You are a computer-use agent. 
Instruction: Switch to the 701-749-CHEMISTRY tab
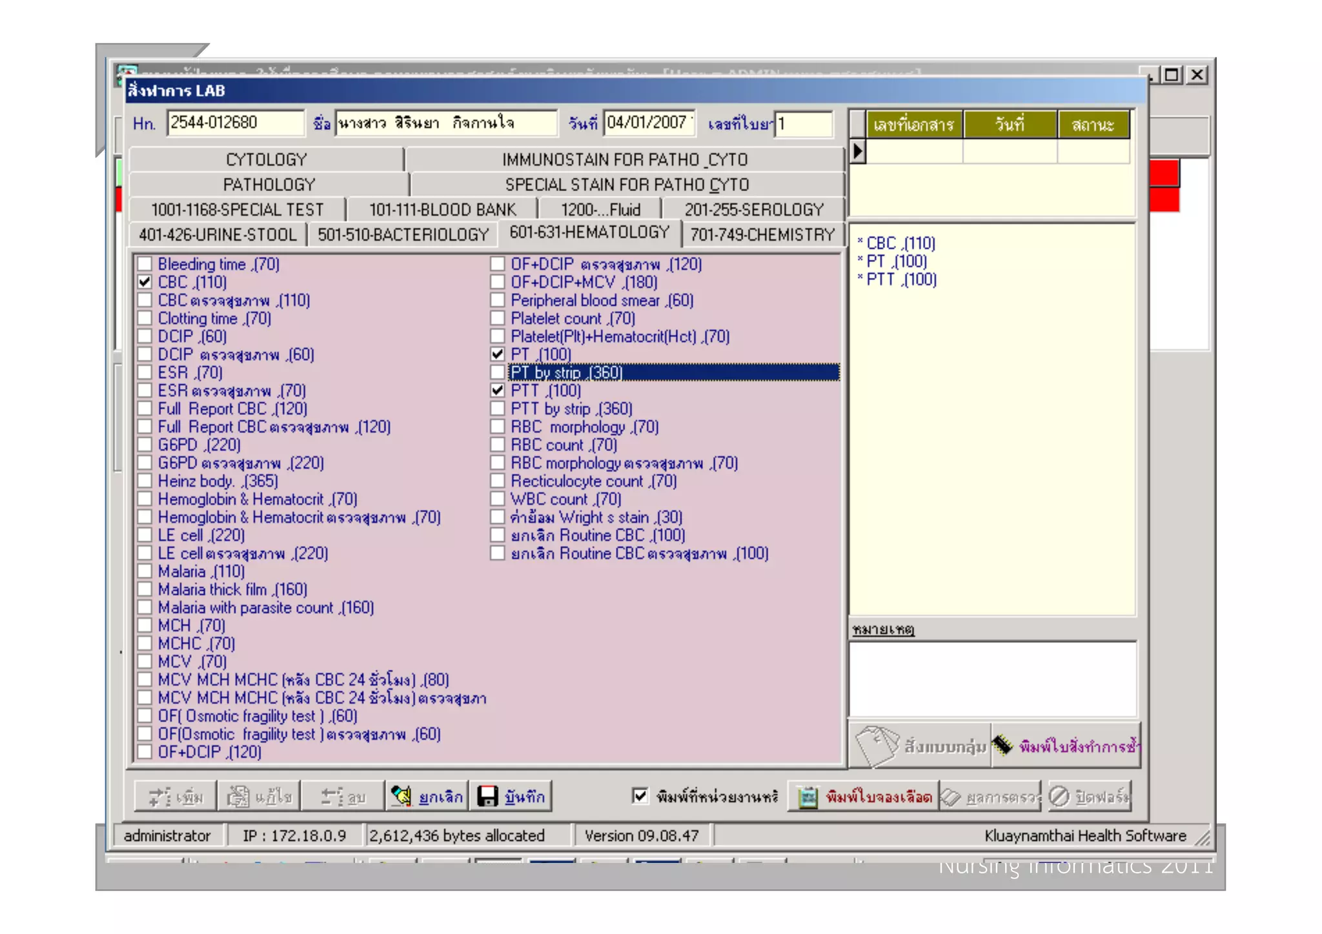click(x=762, y=234)
